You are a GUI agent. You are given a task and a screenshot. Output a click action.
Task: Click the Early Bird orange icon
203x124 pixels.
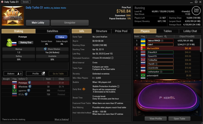click(x=84, y=89)
